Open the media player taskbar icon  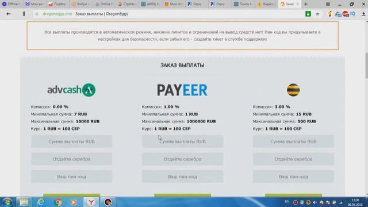(74, 202)
